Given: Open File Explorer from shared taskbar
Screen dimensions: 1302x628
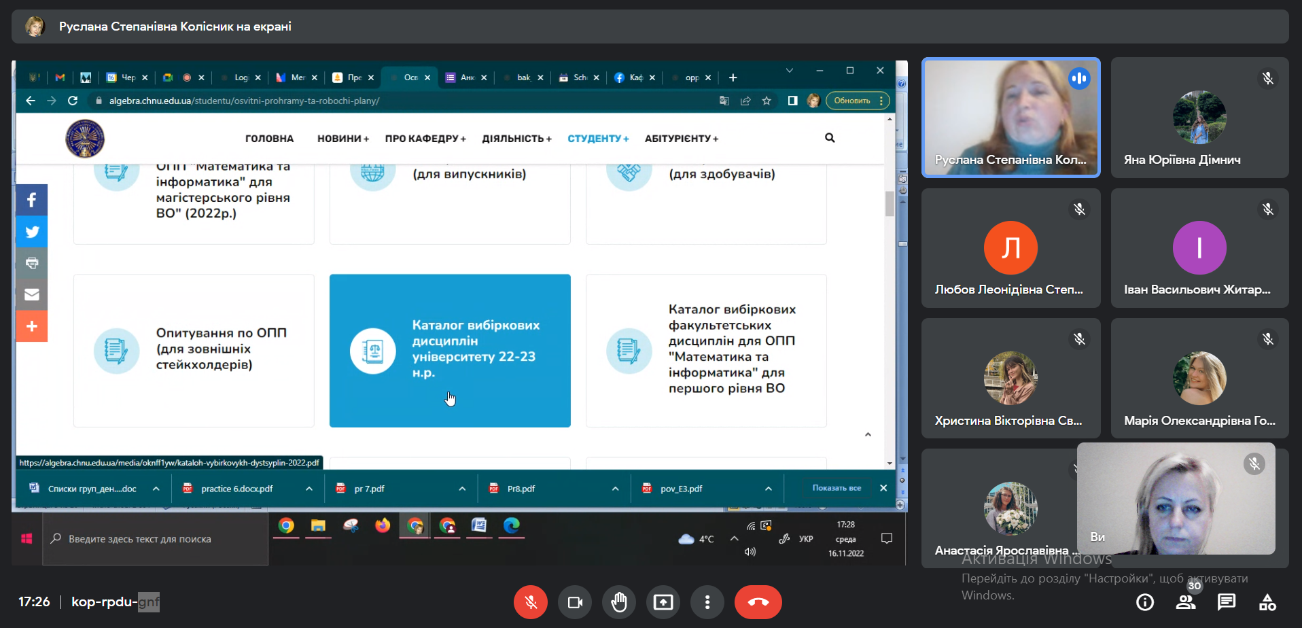Looking at the screenshot, I should pos(318,525).
